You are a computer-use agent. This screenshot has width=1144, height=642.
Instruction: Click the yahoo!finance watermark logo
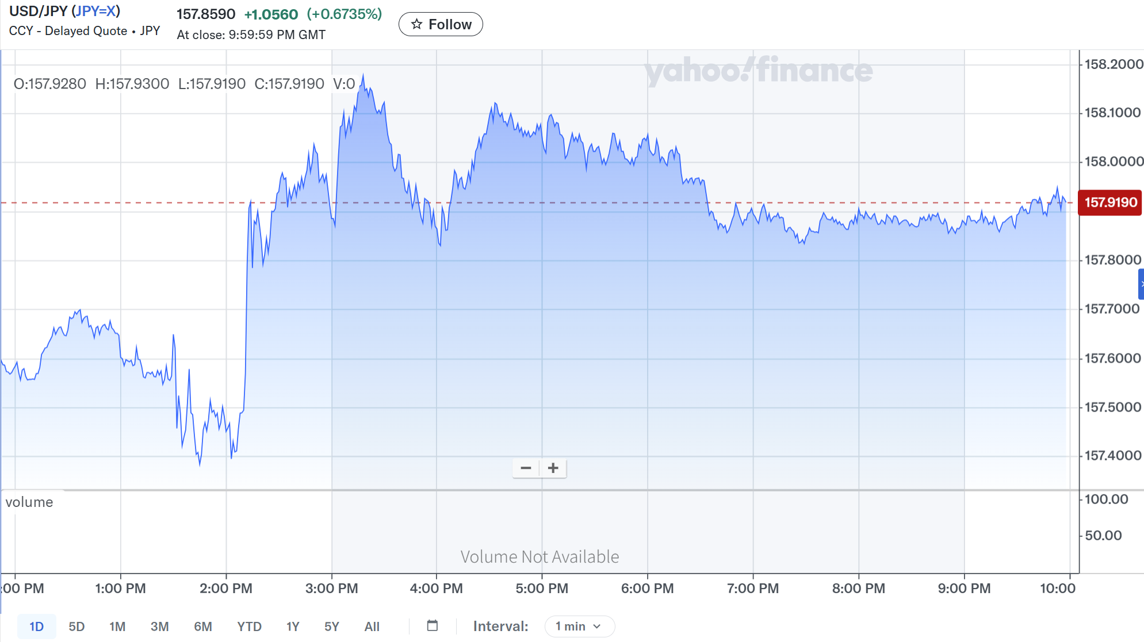(x=757, y=71)
